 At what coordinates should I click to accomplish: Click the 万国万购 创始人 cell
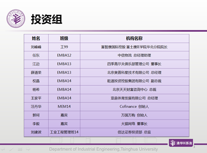[x=134, y=115]
